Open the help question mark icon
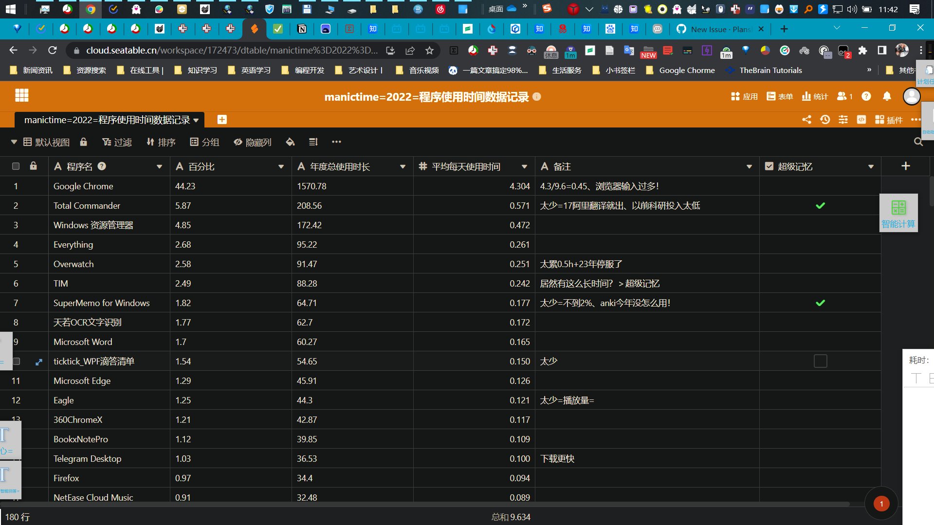 tap(866, 96)
